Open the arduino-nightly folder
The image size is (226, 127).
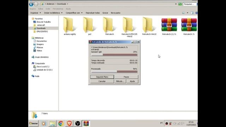70,26
